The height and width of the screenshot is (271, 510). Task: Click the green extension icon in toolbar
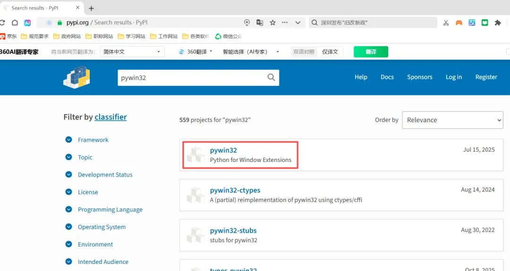tap(484, 23)
